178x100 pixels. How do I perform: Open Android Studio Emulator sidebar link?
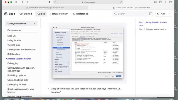coord(19,59)
